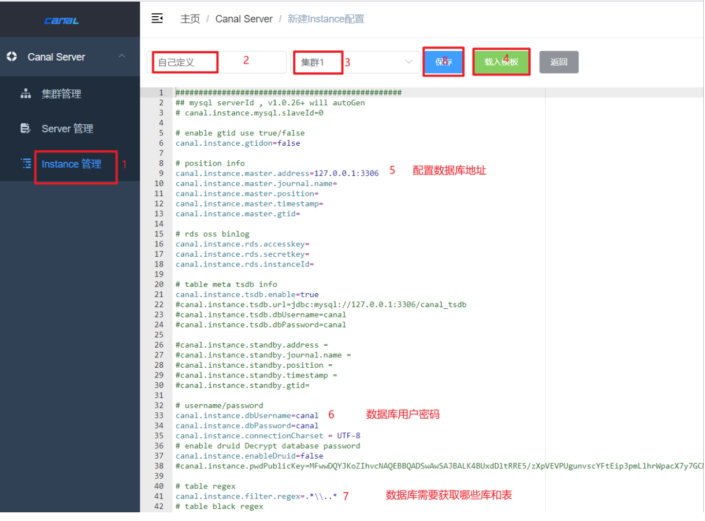This screenshot has height=521, width=705.
Task: Click the Server 管理 document icon
Action: click(25, 128)
